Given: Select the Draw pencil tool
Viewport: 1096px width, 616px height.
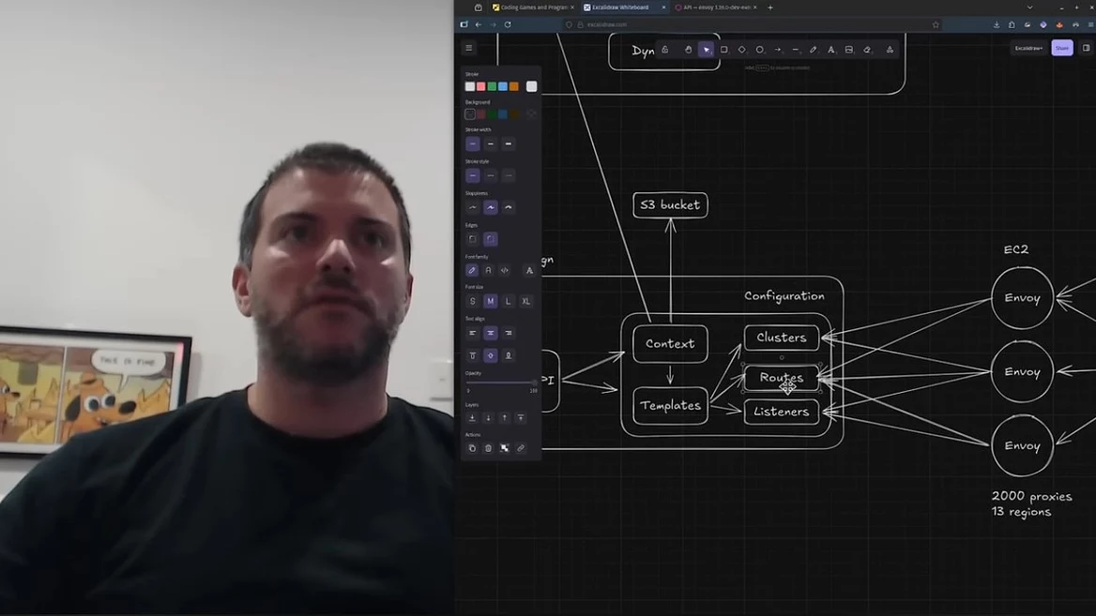Looking at the screenshot, I should (813, 50).
